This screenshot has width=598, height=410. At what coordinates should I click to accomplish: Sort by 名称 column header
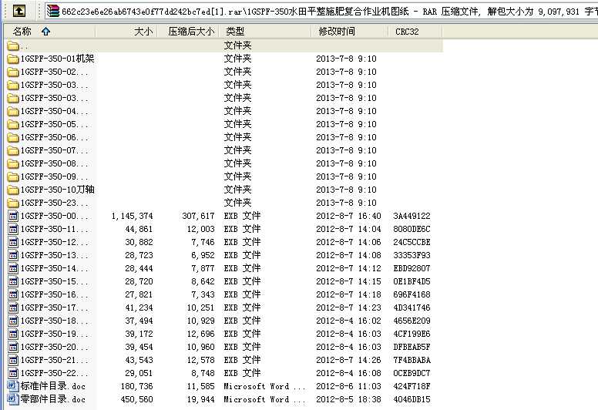[x=49, y=32]
